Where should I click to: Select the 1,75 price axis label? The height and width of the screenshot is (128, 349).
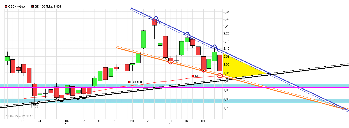point(226,108)
